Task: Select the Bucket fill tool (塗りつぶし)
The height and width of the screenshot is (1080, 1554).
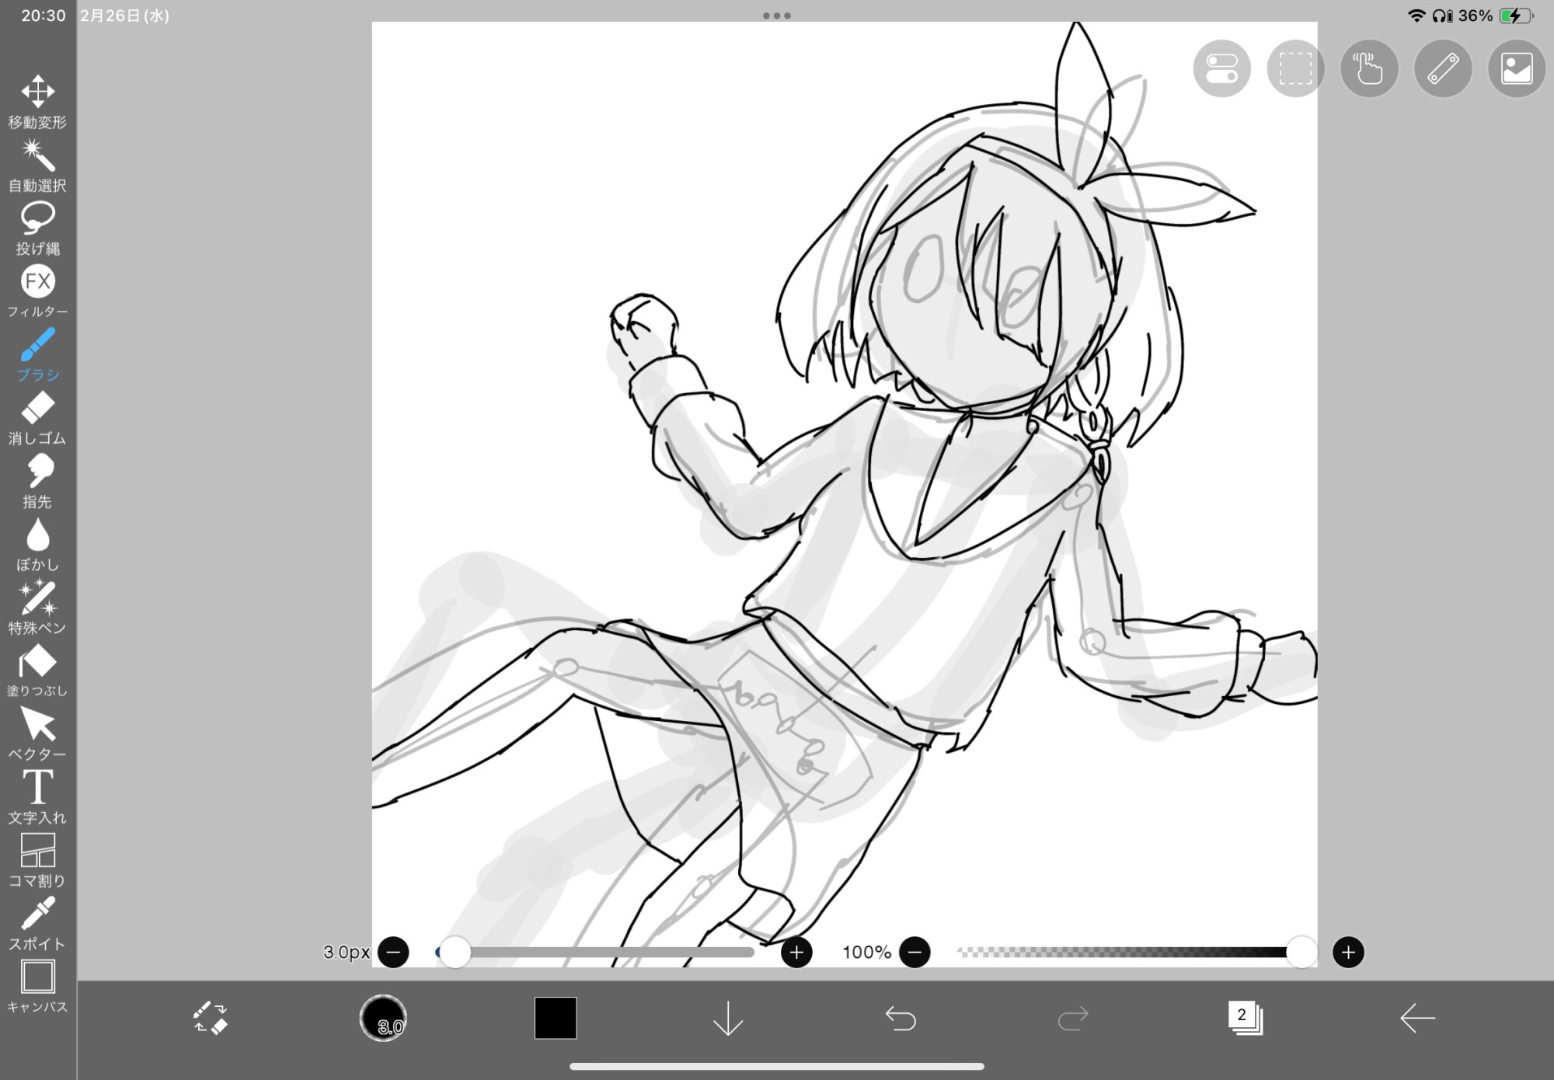Action: point(37,671)
